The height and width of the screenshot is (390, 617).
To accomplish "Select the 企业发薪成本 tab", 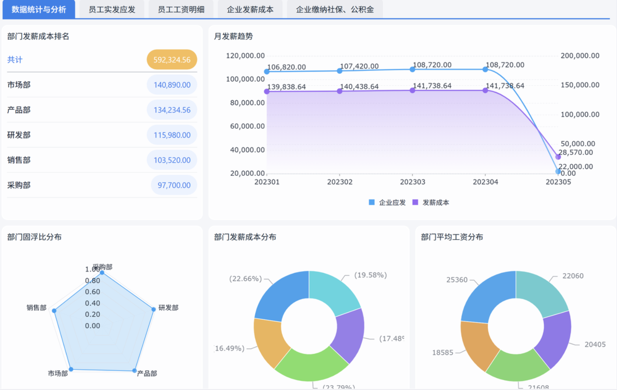I will point(250,9).
